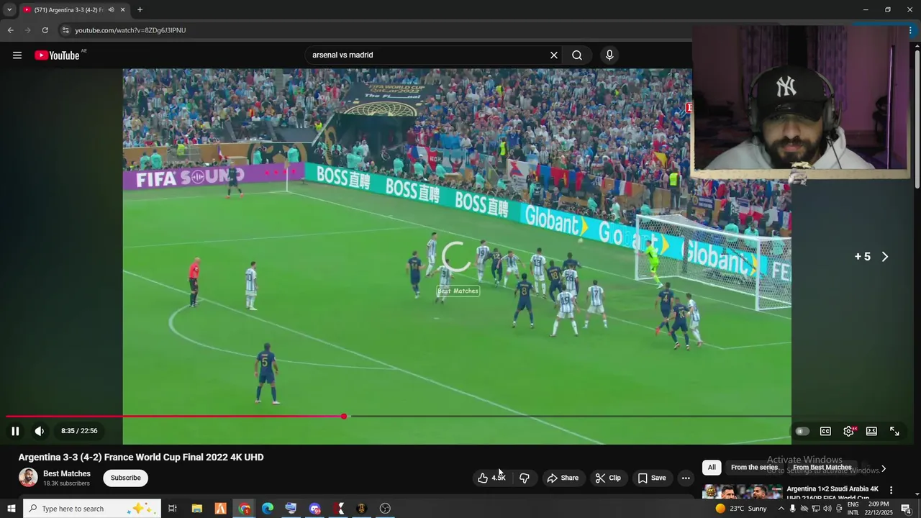
Task: Open the browser tab search dropdown
Action: 9,10
